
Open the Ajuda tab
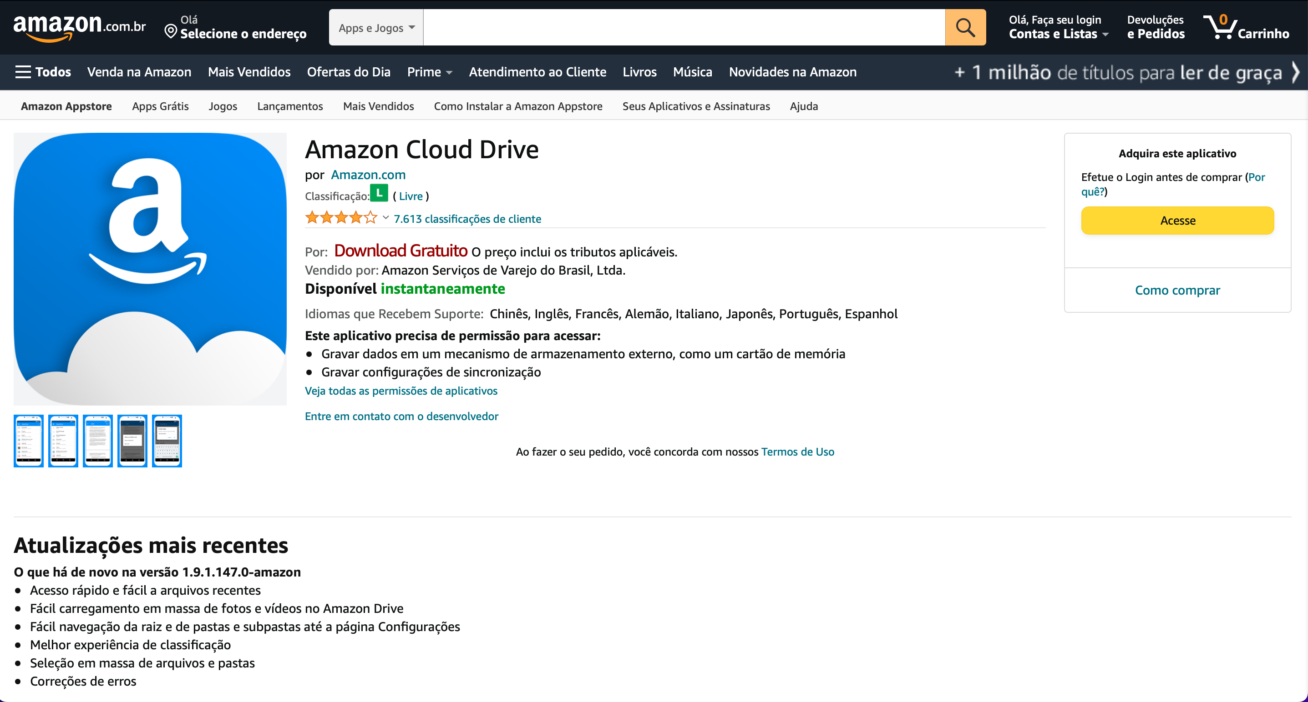pyautogui.click(x=804, y=106)
